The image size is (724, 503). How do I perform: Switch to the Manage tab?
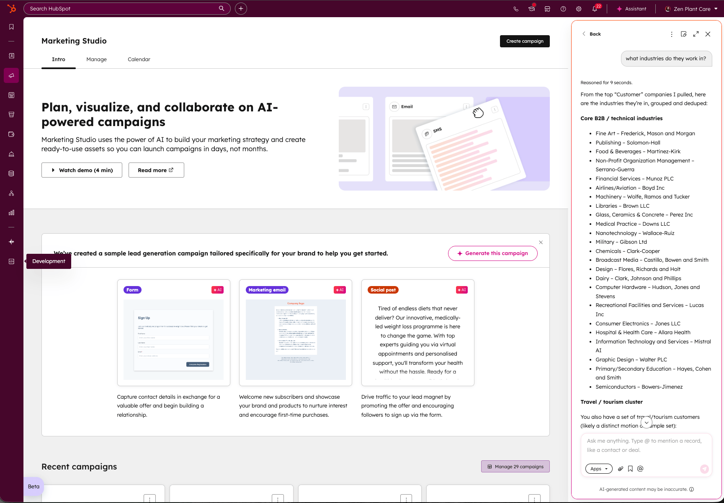click(96, 59)
